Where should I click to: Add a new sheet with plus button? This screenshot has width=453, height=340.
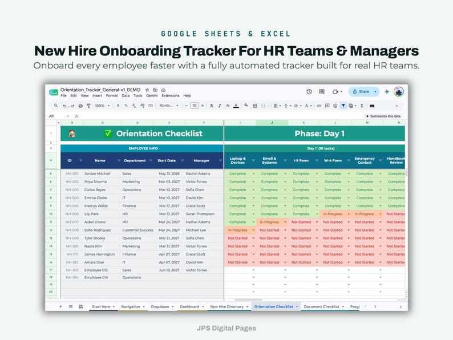coord(60,306)
